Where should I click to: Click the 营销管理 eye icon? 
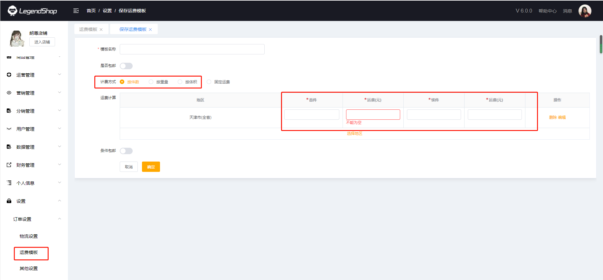[9, 93]
